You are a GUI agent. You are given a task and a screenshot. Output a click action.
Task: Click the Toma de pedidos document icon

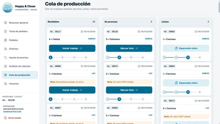pos(5,31)
